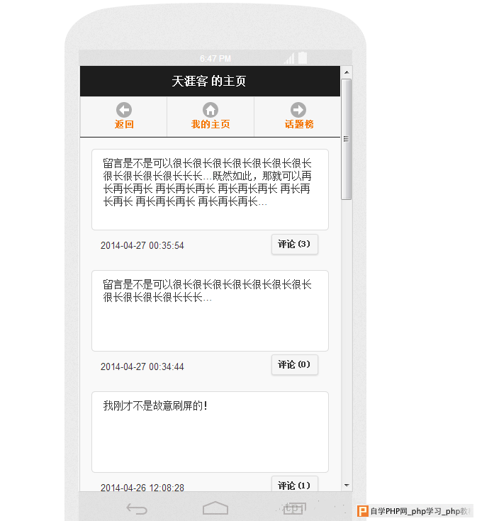Open 评论 (1) comments button

(295, 483)
